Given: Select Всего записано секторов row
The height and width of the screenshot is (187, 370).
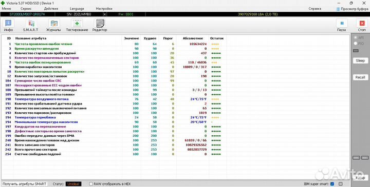Looking at the screenshot, I should coord(114,145).
